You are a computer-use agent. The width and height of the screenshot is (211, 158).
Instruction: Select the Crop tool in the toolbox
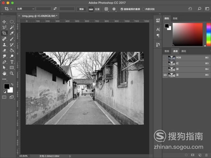[4, 33]
